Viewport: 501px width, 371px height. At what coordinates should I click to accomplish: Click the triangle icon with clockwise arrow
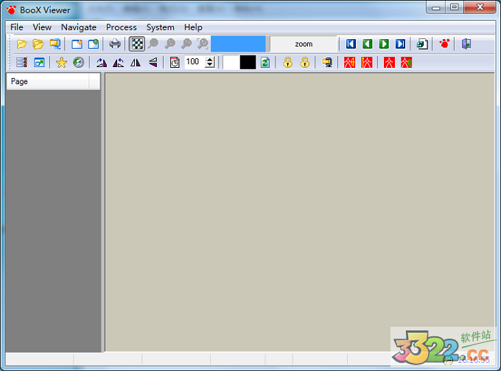(101, 63)
